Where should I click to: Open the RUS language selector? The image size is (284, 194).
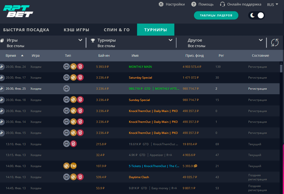click(x=272, y=5)
